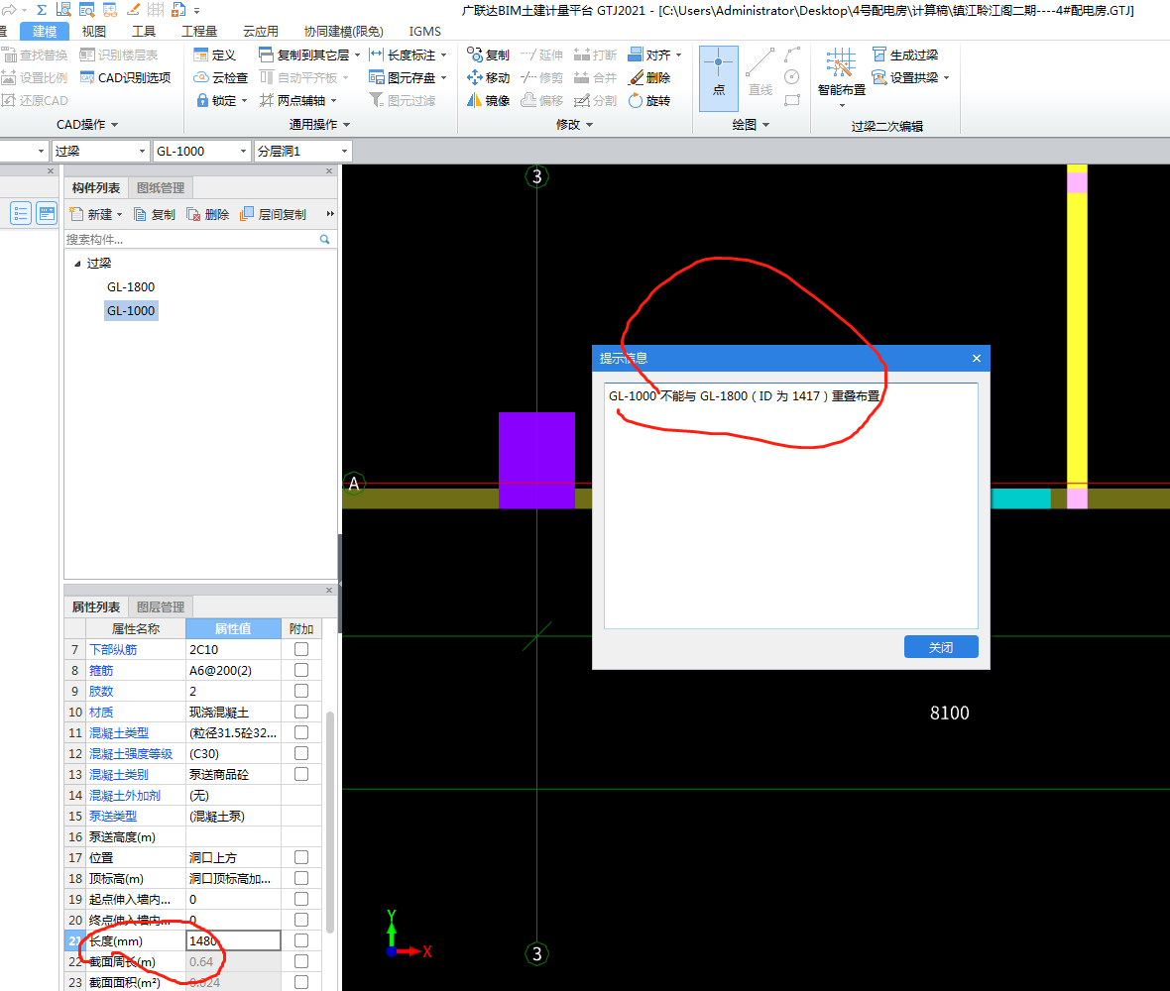
Task: Click the search magnifier in 搜索构件
Action: click(324, 240)
